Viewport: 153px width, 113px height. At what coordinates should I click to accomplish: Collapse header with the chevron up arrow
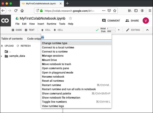click(147, 30)
